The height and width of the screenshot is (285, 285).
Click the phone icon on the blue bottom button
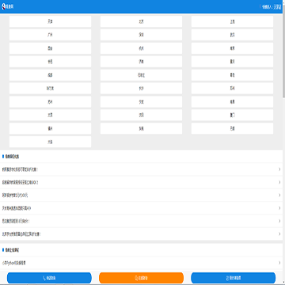coord(44,278)
